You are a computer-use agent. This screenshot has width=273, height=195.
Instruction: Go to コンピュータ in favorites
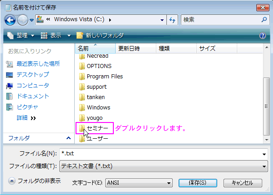33,86
